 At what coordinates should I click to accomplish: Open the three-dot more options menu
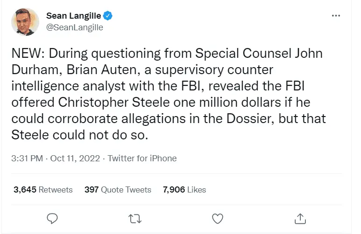click(335, 16)
